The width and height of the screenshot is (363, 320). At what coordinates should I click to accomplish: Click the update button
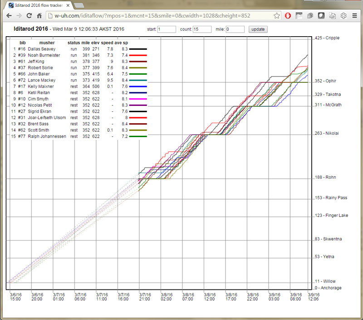[258, 29]
